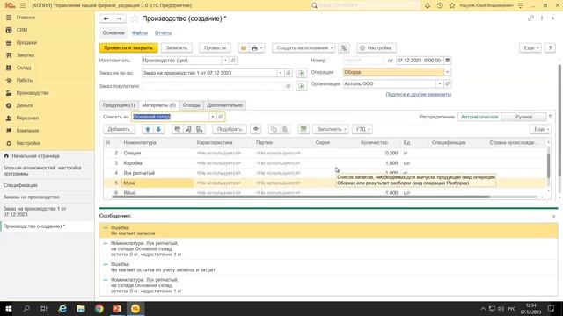
Task: Open Заказ на пр-во reference via open icon
Action: [x=289, y=73]
